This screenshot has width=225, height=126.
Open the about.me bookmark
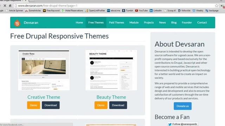[114, 10]
